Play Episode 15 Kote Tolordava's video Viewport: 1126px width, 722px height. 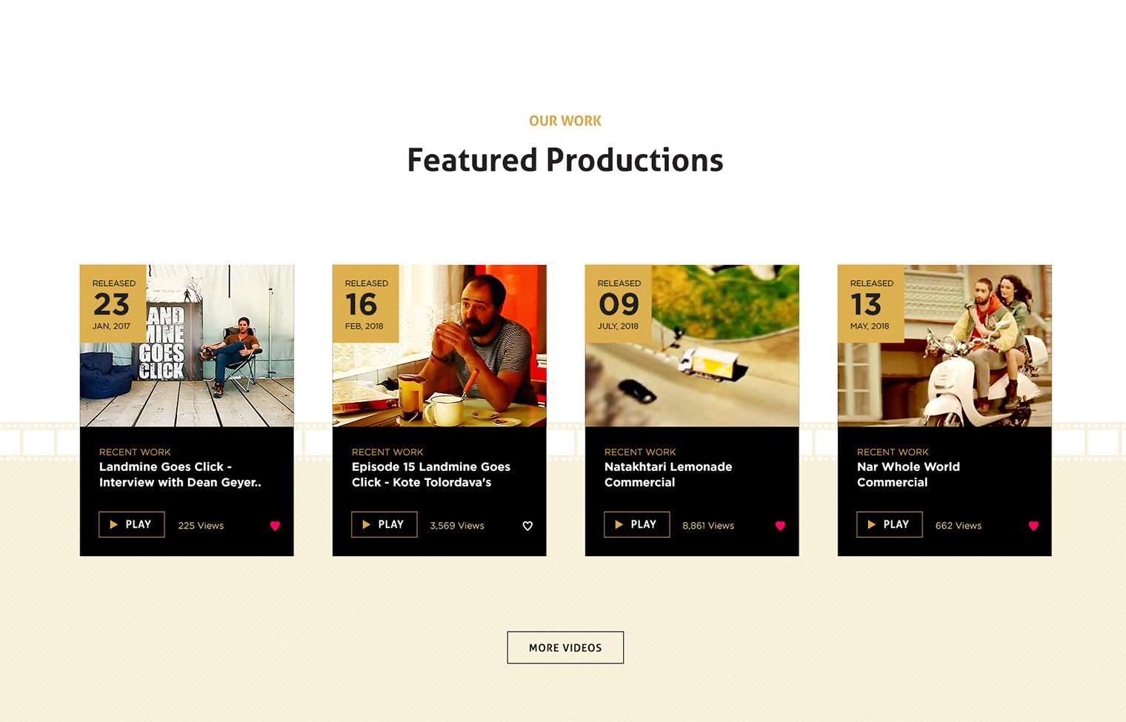[384, 524]
